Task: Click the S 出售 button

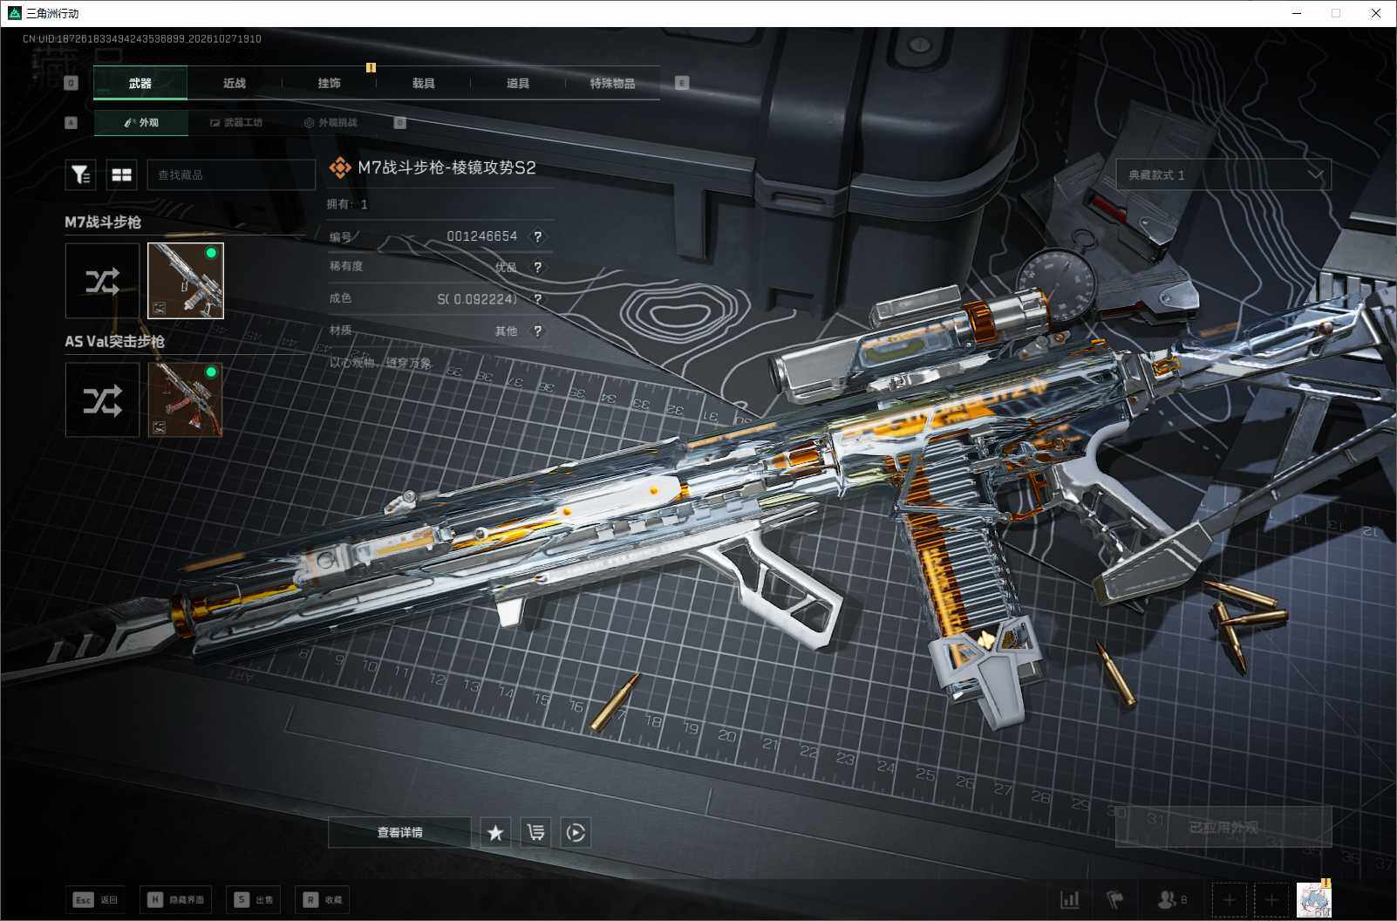Action: point(254,899)
